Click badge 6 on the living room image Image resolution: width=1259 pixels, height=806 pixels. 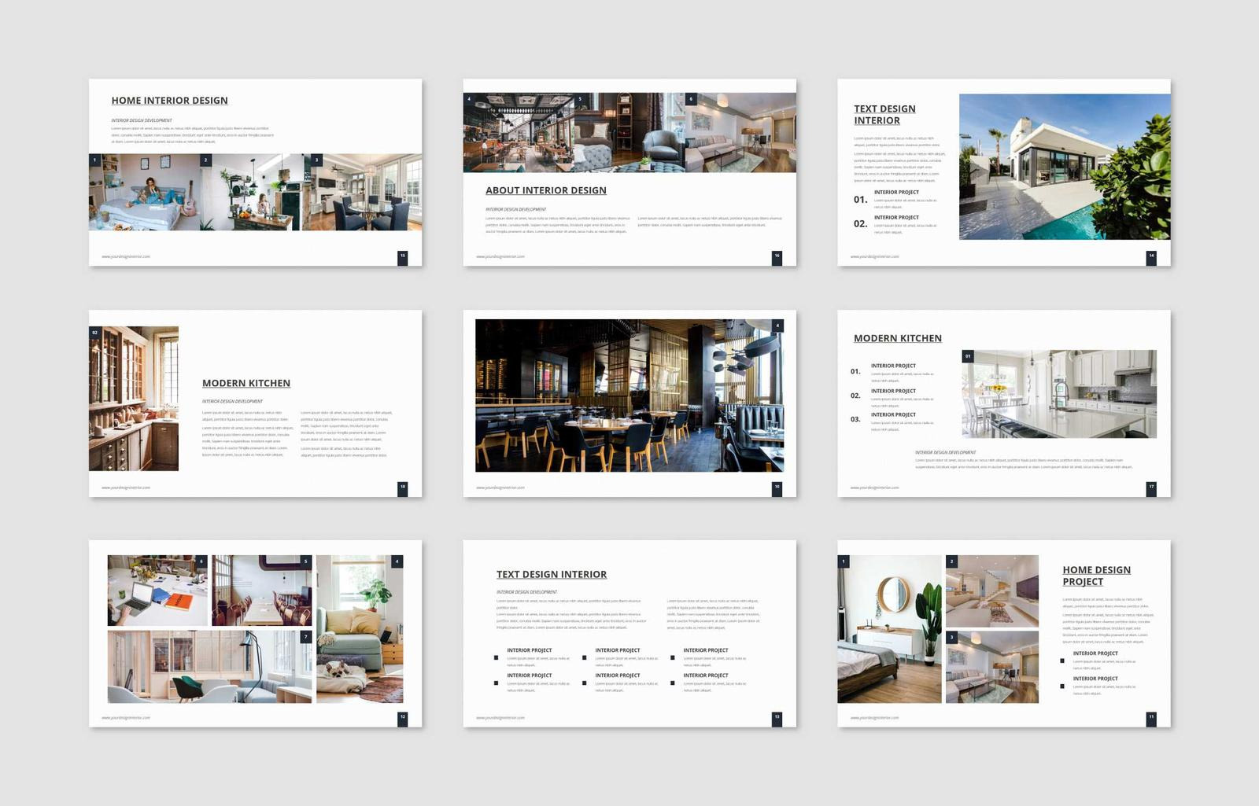(x=691, y=99)
